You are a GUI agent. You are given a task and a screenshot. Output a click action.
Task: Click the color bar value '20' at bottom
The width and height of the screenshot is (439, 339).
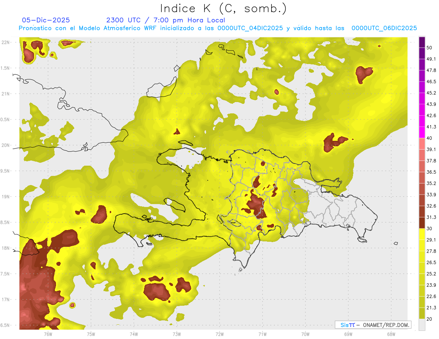(429, 319)
